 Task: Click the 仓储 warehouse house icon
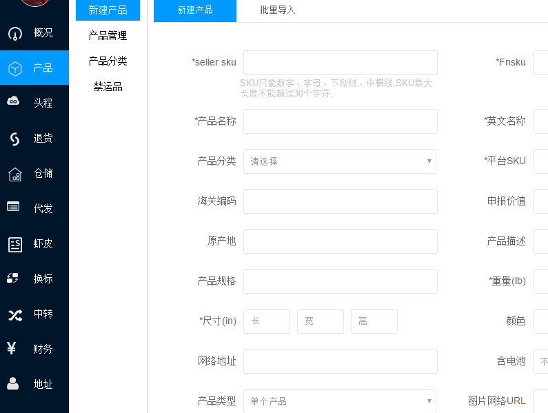point(15,174)
